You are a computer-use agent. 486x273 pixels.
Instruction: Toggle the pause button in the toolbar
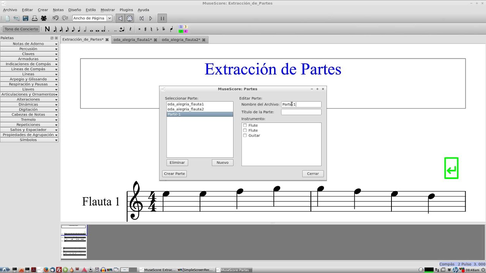tap(162, 18)
